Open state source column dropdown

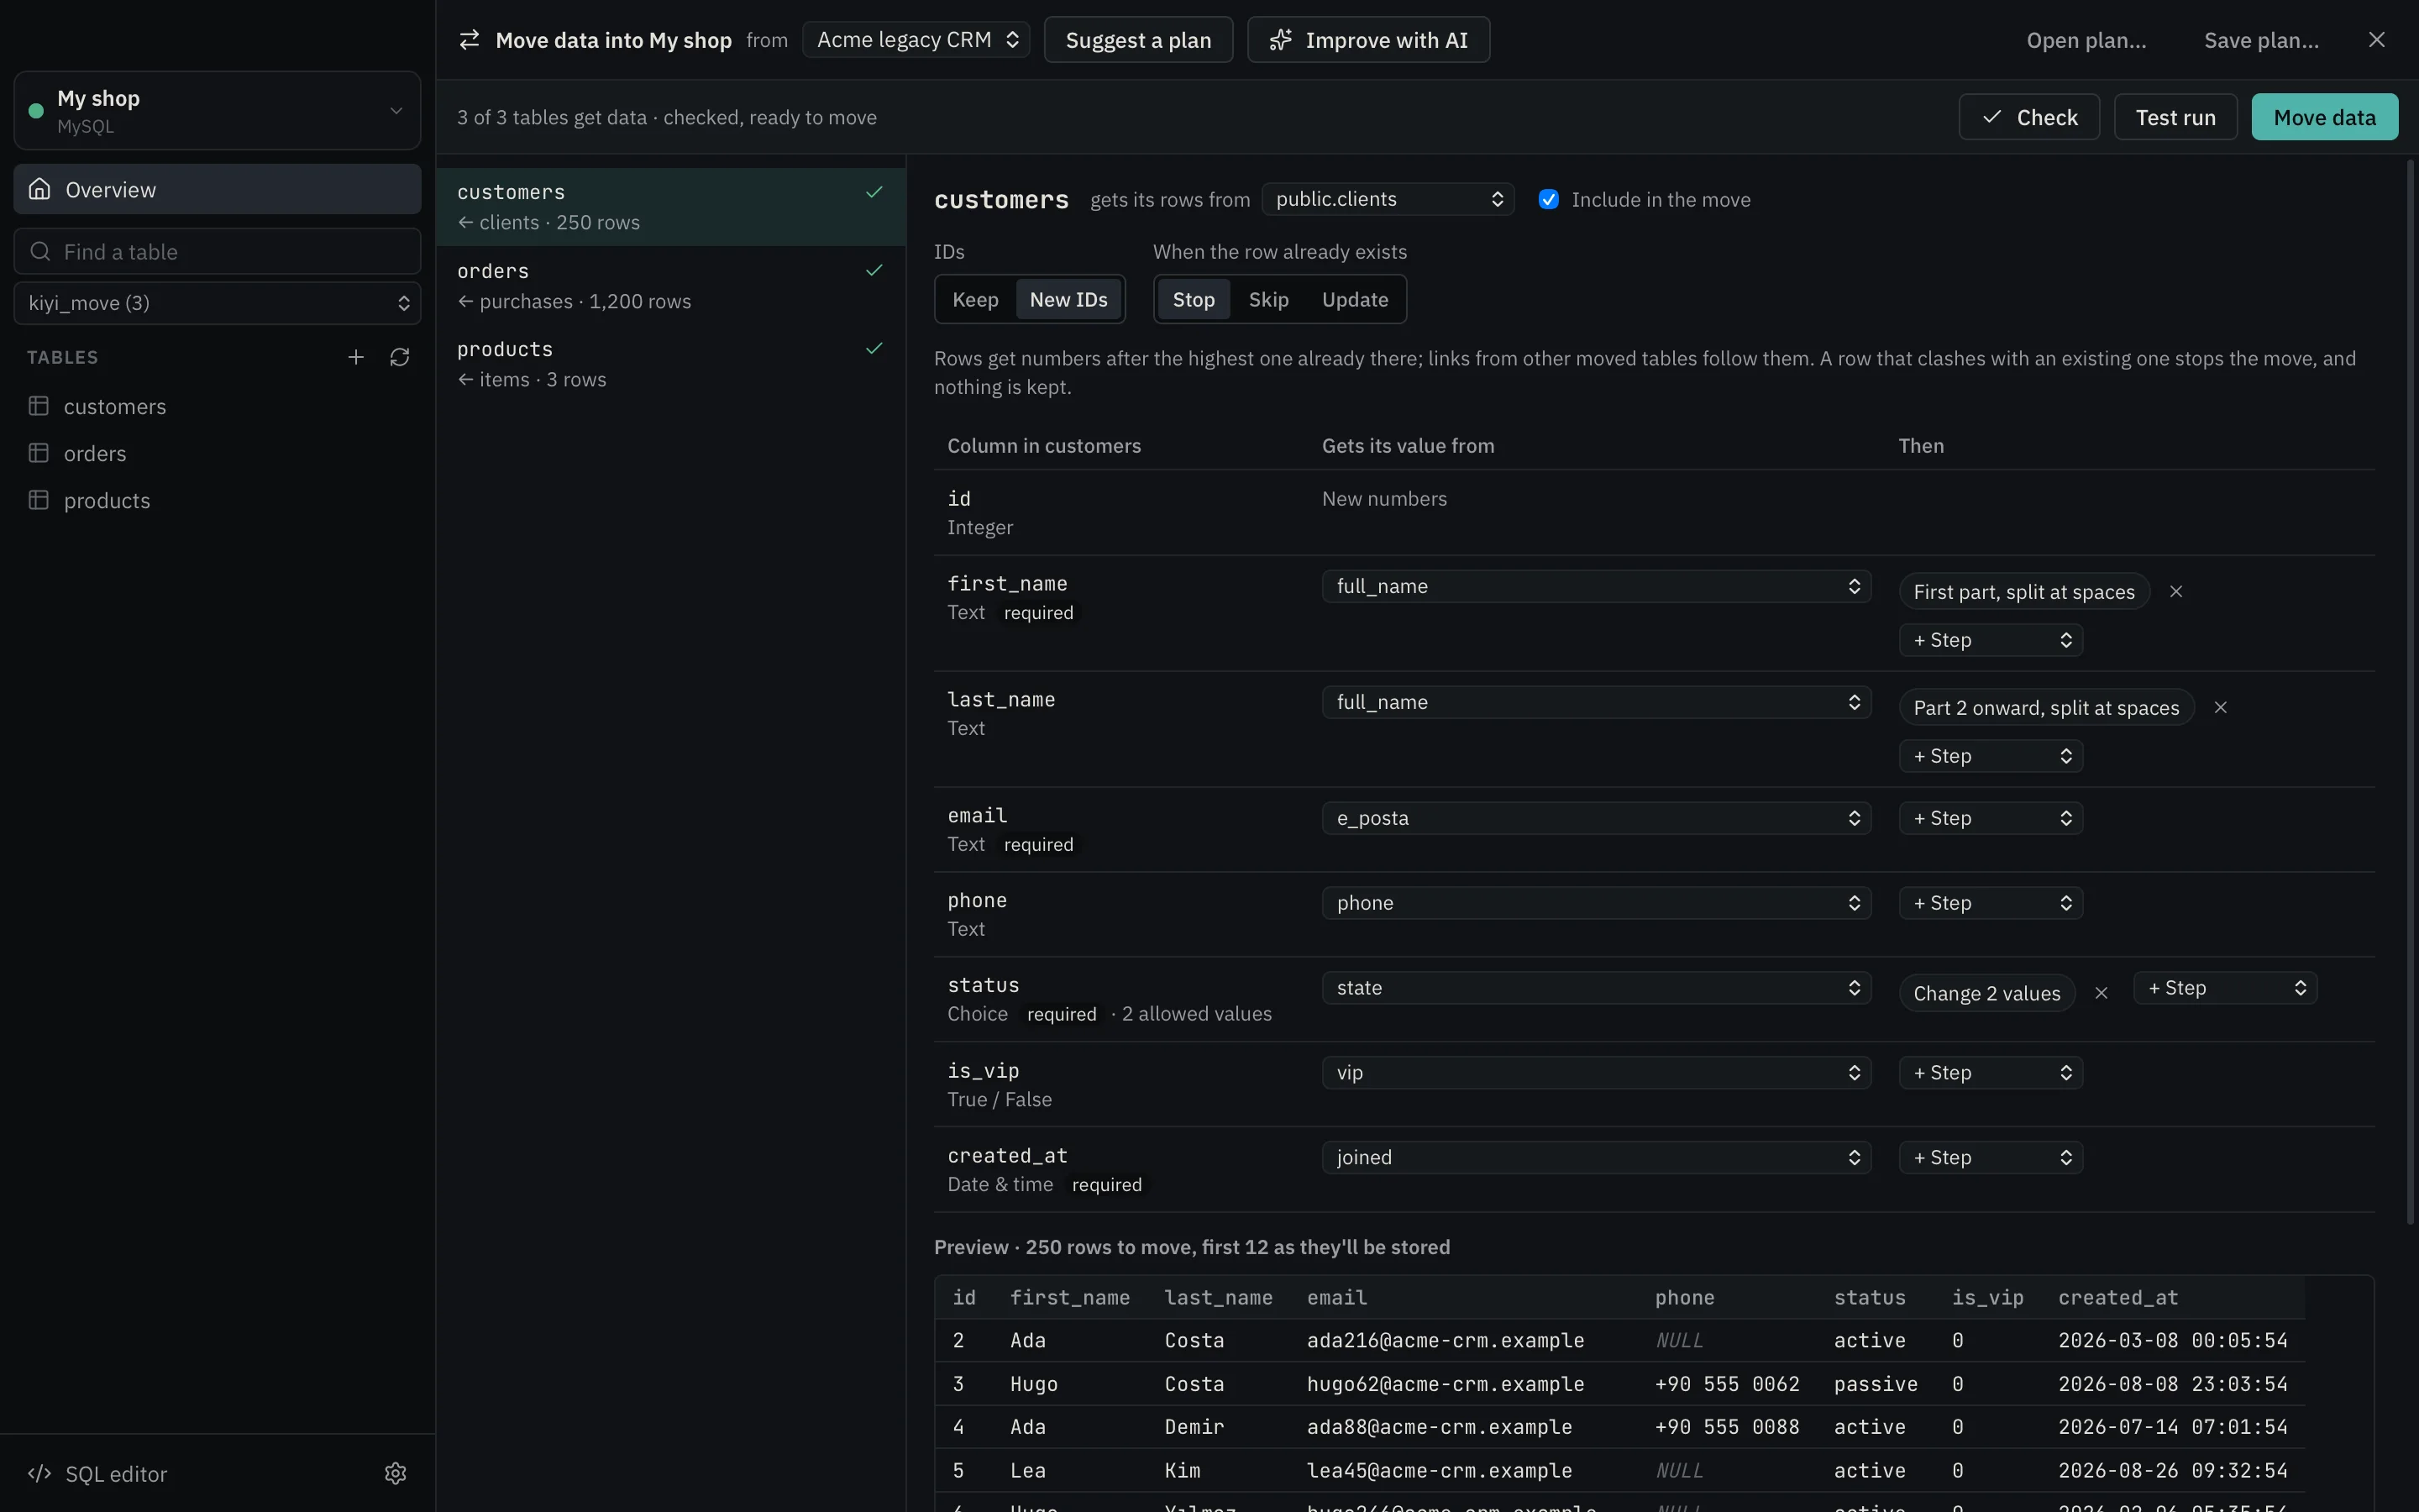pos(1597,987)
